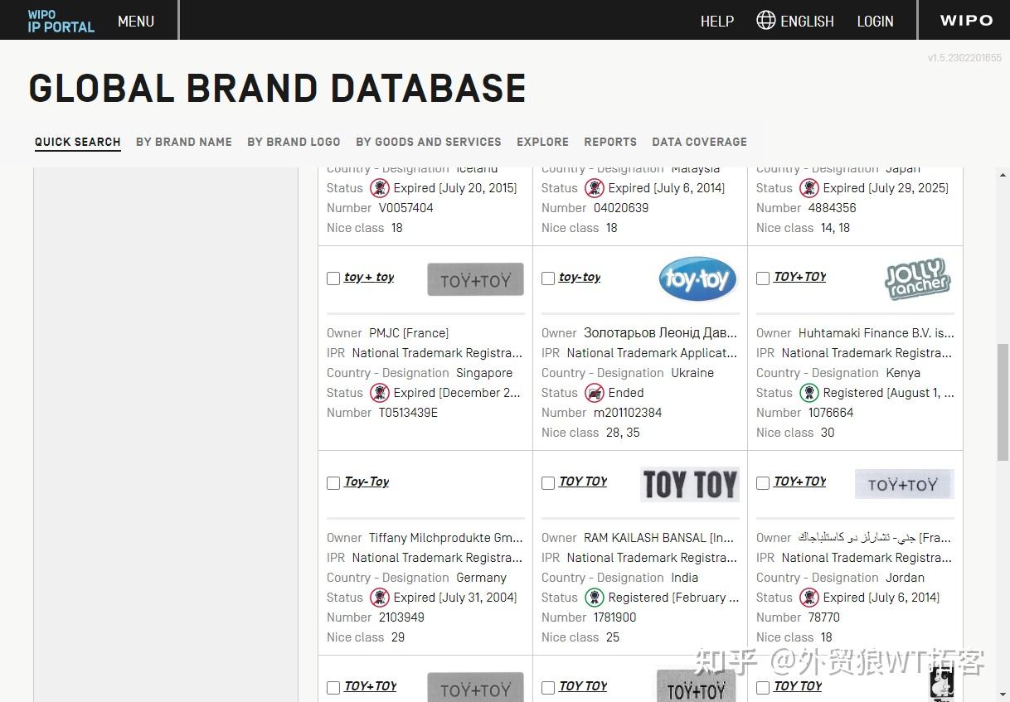Open the toy + toy Singapore trademark record
The height and width of the screenshot is (702, 1010).
(x=370, y=277)
